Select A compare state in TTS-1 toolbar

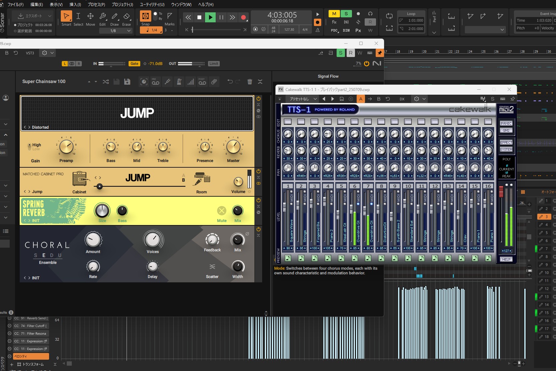point(361,99)
